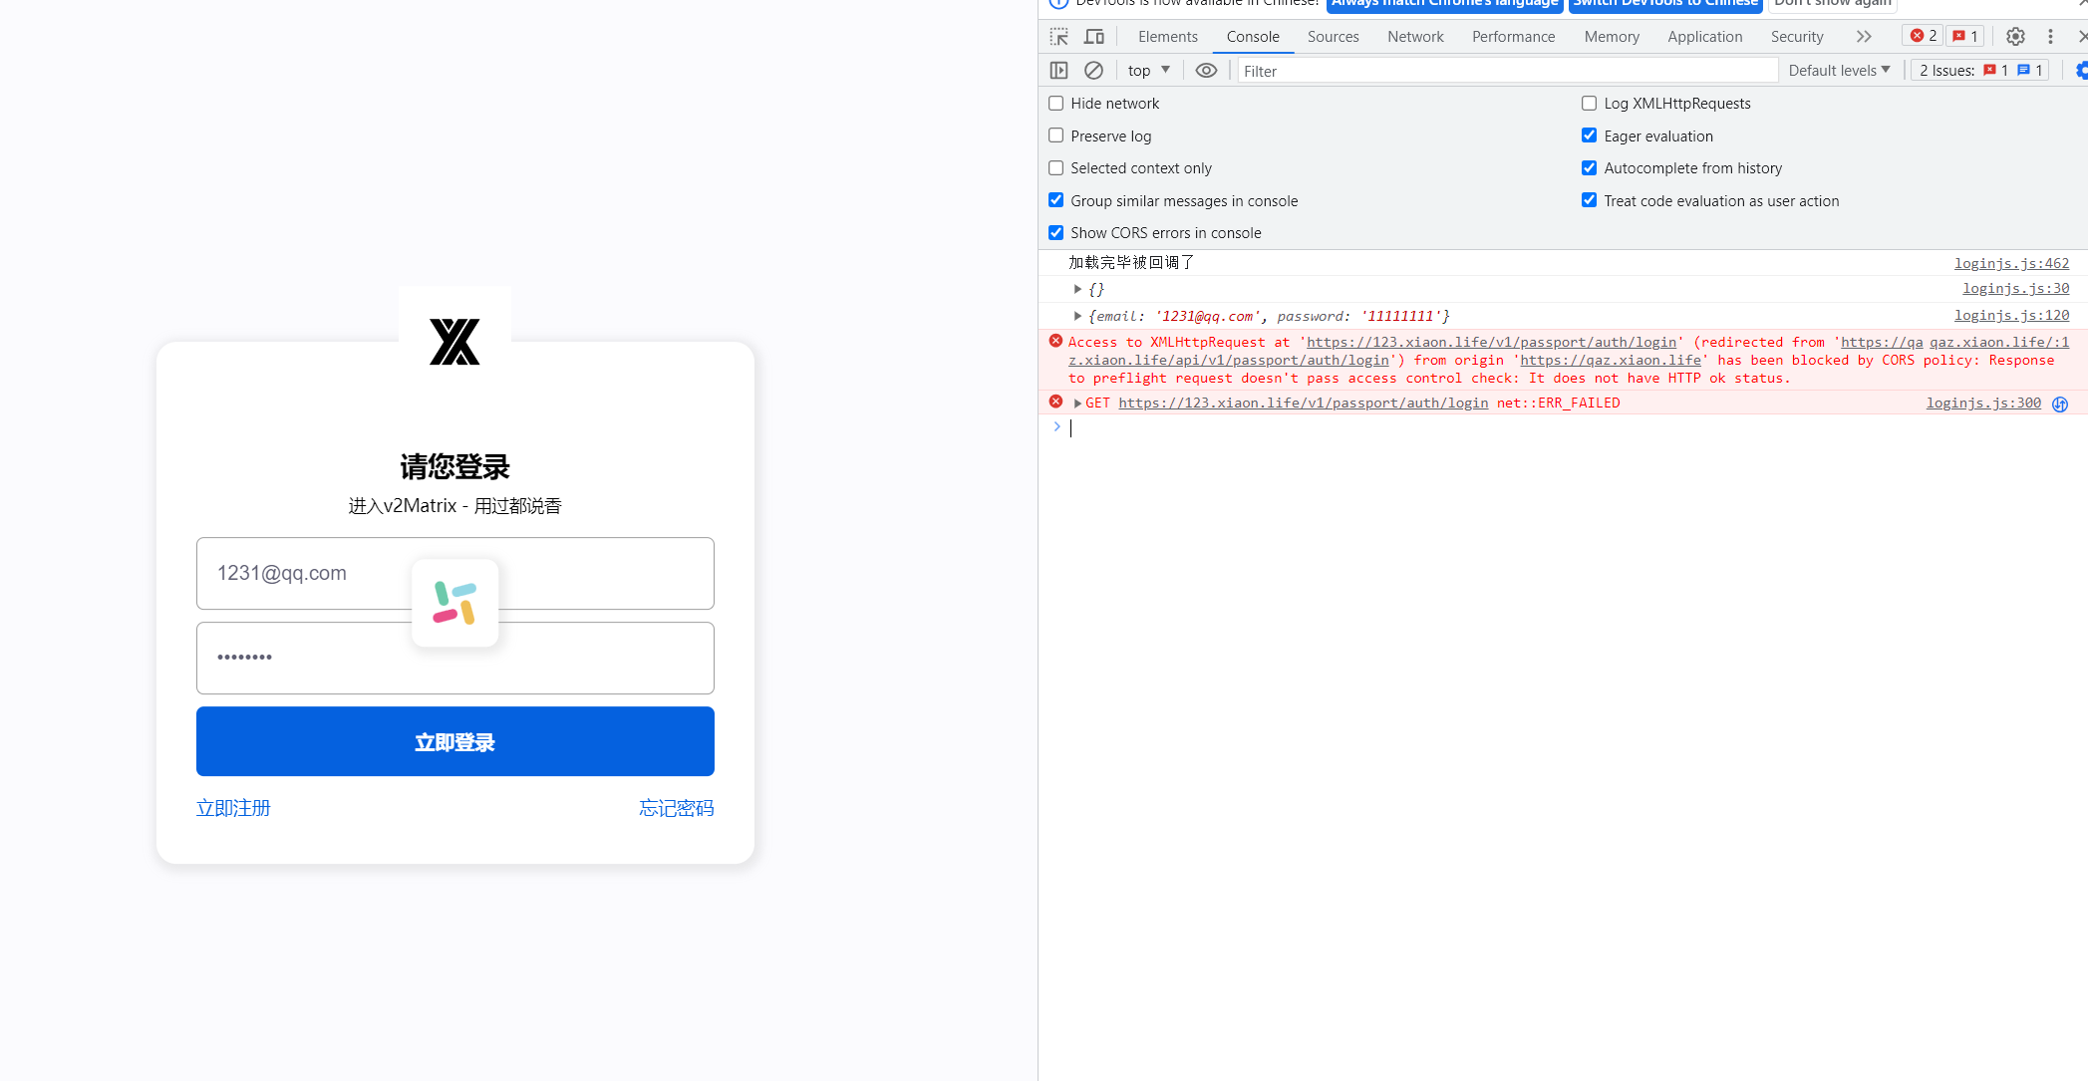Expand the empty {} object log
The image size is (2088, 1081).
[1077, 289]
